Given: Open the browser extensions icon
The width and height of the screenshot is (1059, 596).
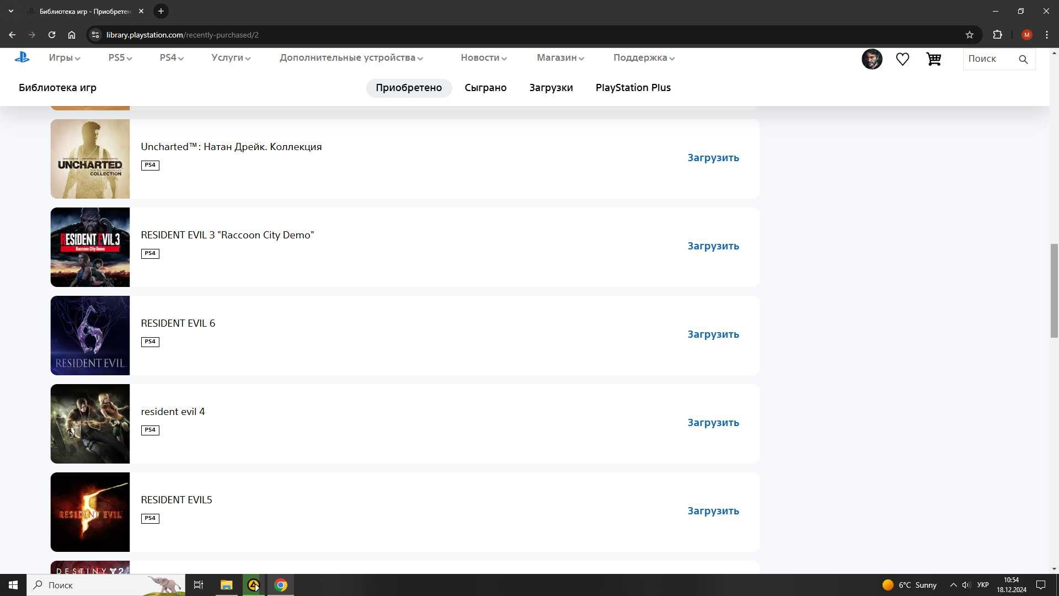Looking at the screenshot, I should (997, 35).
